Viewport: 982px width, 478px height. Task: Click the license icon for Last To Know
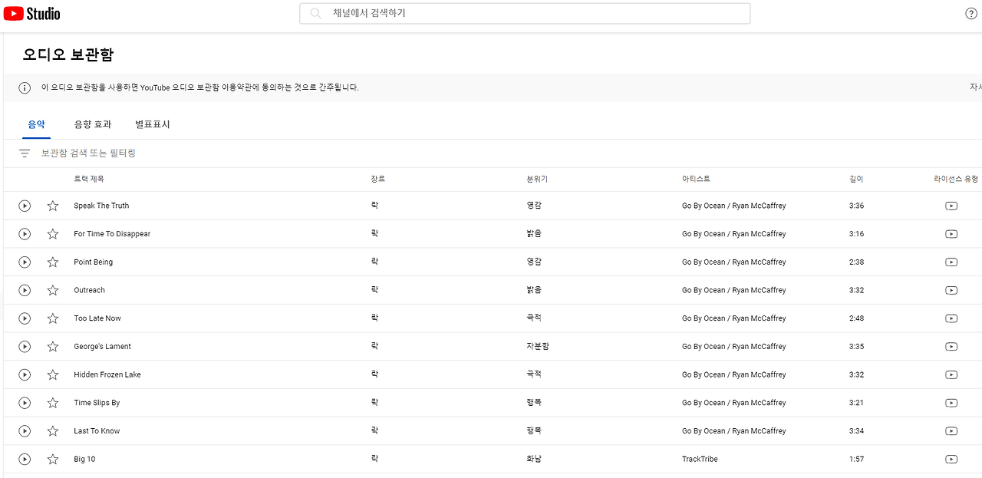(x=951, y=431)
